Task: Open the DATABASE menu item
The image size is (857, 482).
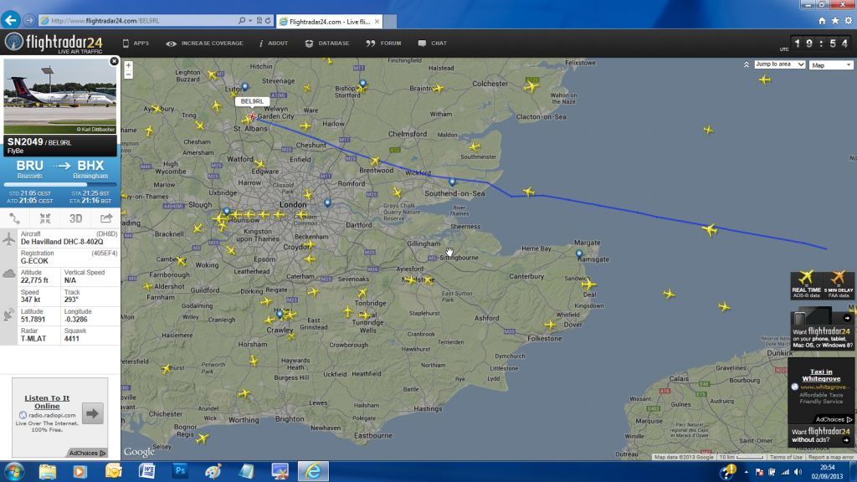Action: click(x=327, y=44)
